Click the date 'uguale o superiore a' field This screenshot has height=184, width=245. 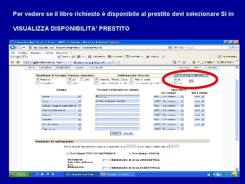coord(131,147)
